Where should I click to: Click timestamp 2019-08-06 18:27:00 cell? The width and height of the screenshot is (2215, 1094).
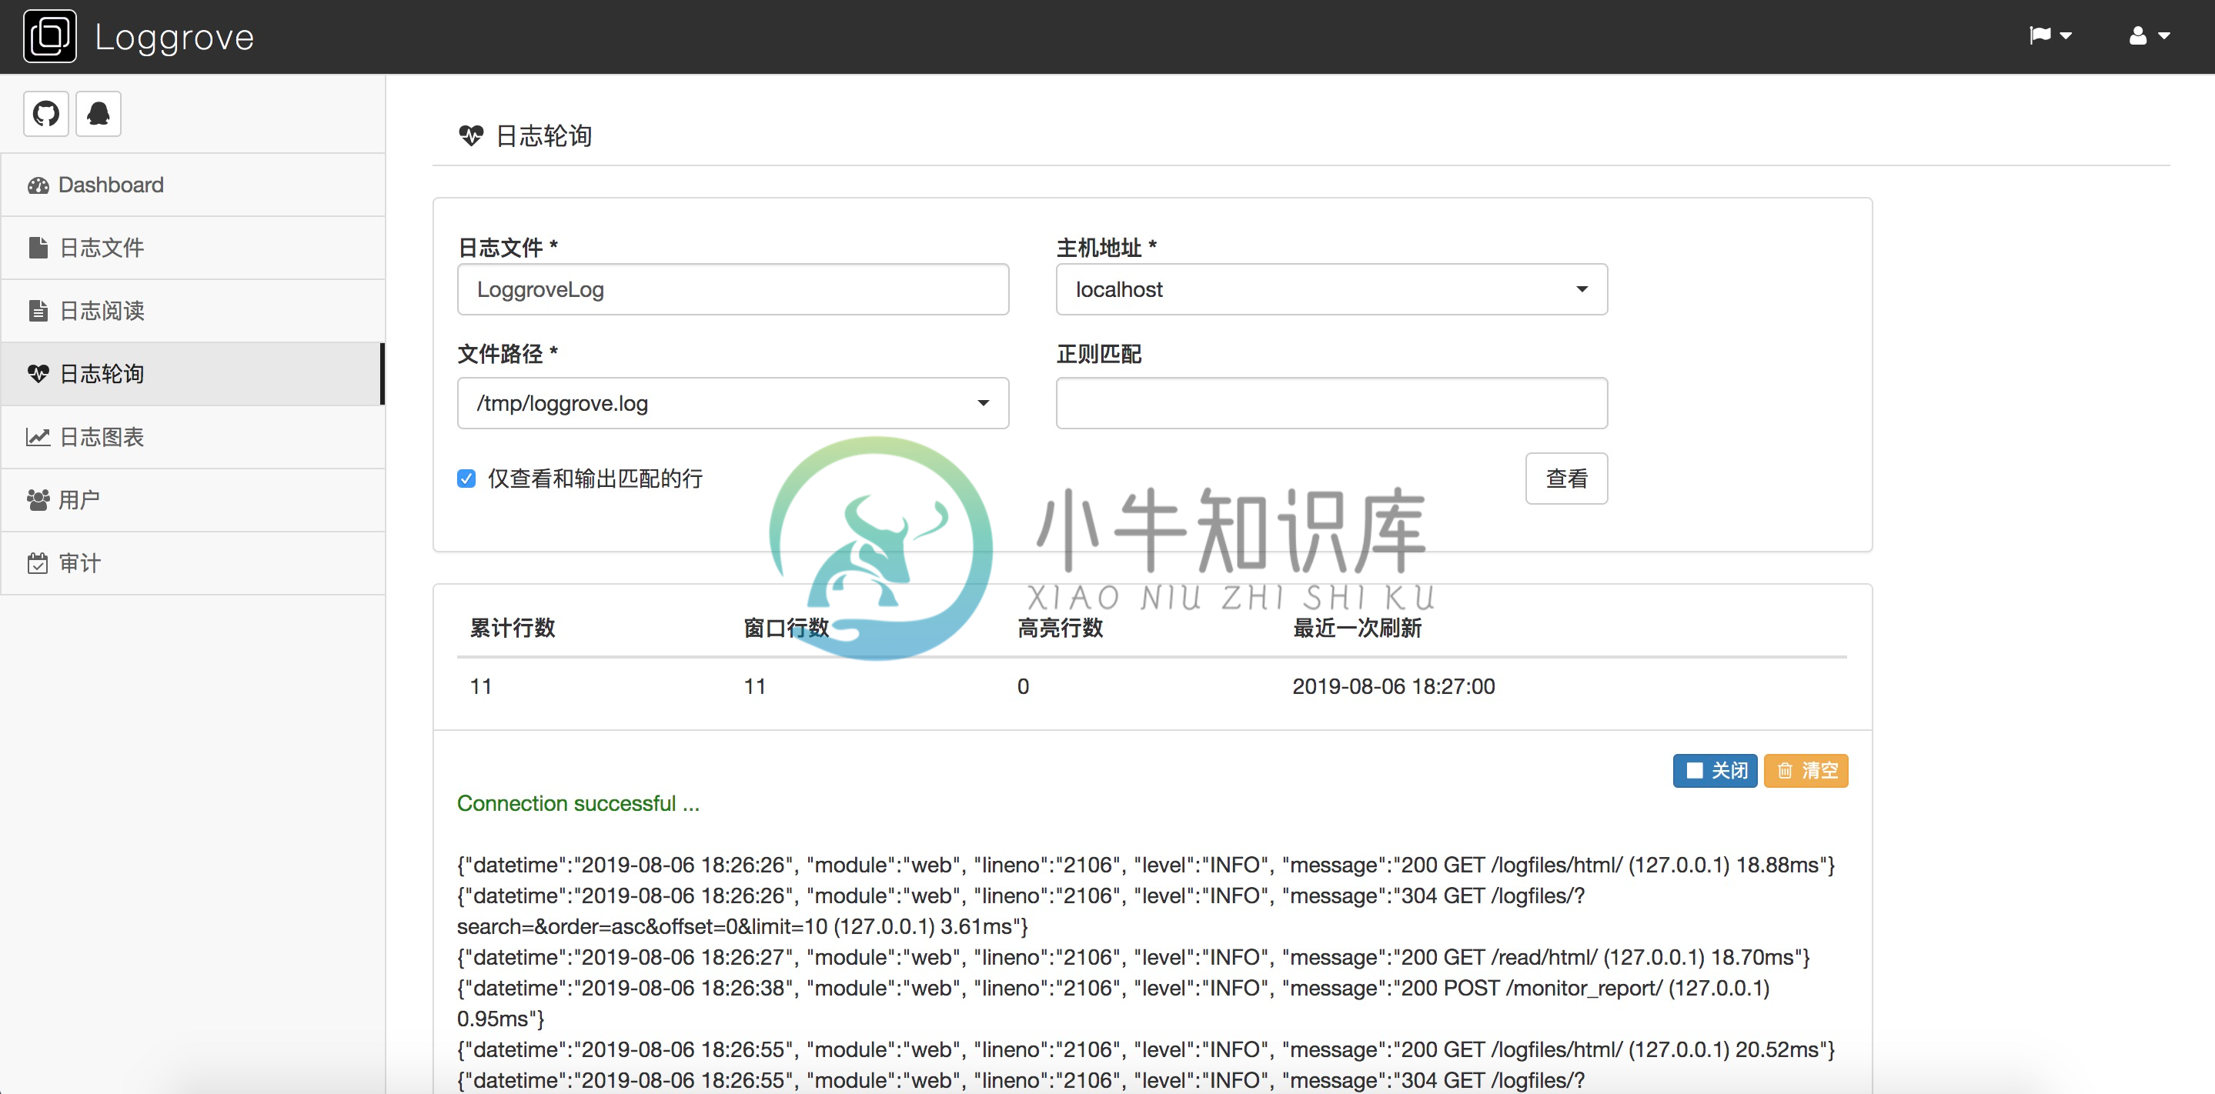click(x=1393, y=687)
